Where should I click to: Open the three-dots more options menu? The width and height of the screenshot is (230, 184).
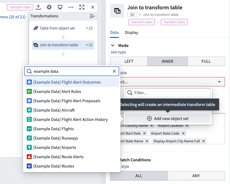coord(71,7)
